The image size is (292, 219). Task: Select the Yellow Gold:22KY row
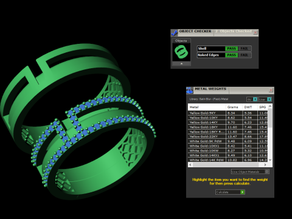click(x=228, y=137)
